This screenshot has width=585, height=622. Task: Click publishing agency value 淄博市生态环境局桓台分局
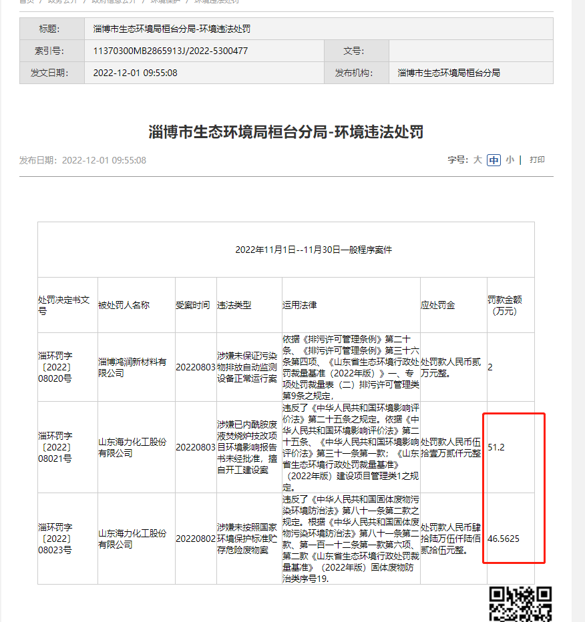pyautogui.click(x=449, y=73)
